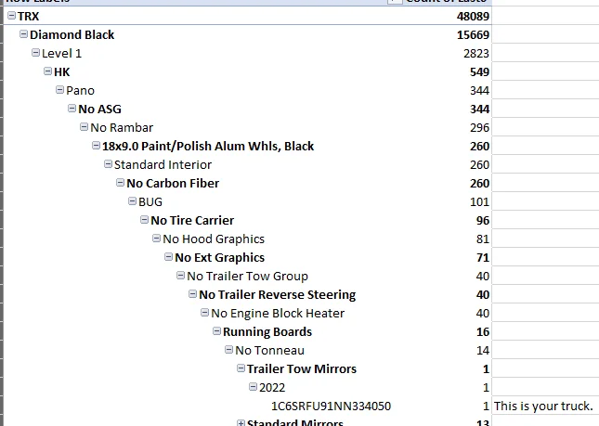Select the 'This is your truck.' cell
Screen dimensions: 599x426
(x=543, y=407)
